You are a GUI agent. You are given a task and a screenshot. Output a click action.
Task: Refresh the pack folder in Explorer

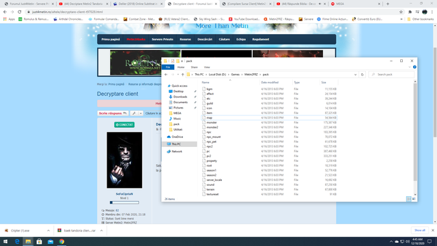pyautogui.click(x=363, y=74)
